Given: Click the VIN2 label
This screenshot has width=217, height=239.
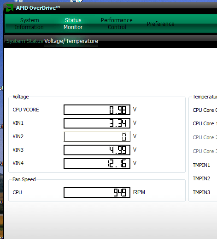Looking at the screenshot, I should pyautogui.click(x=18, y=136).
